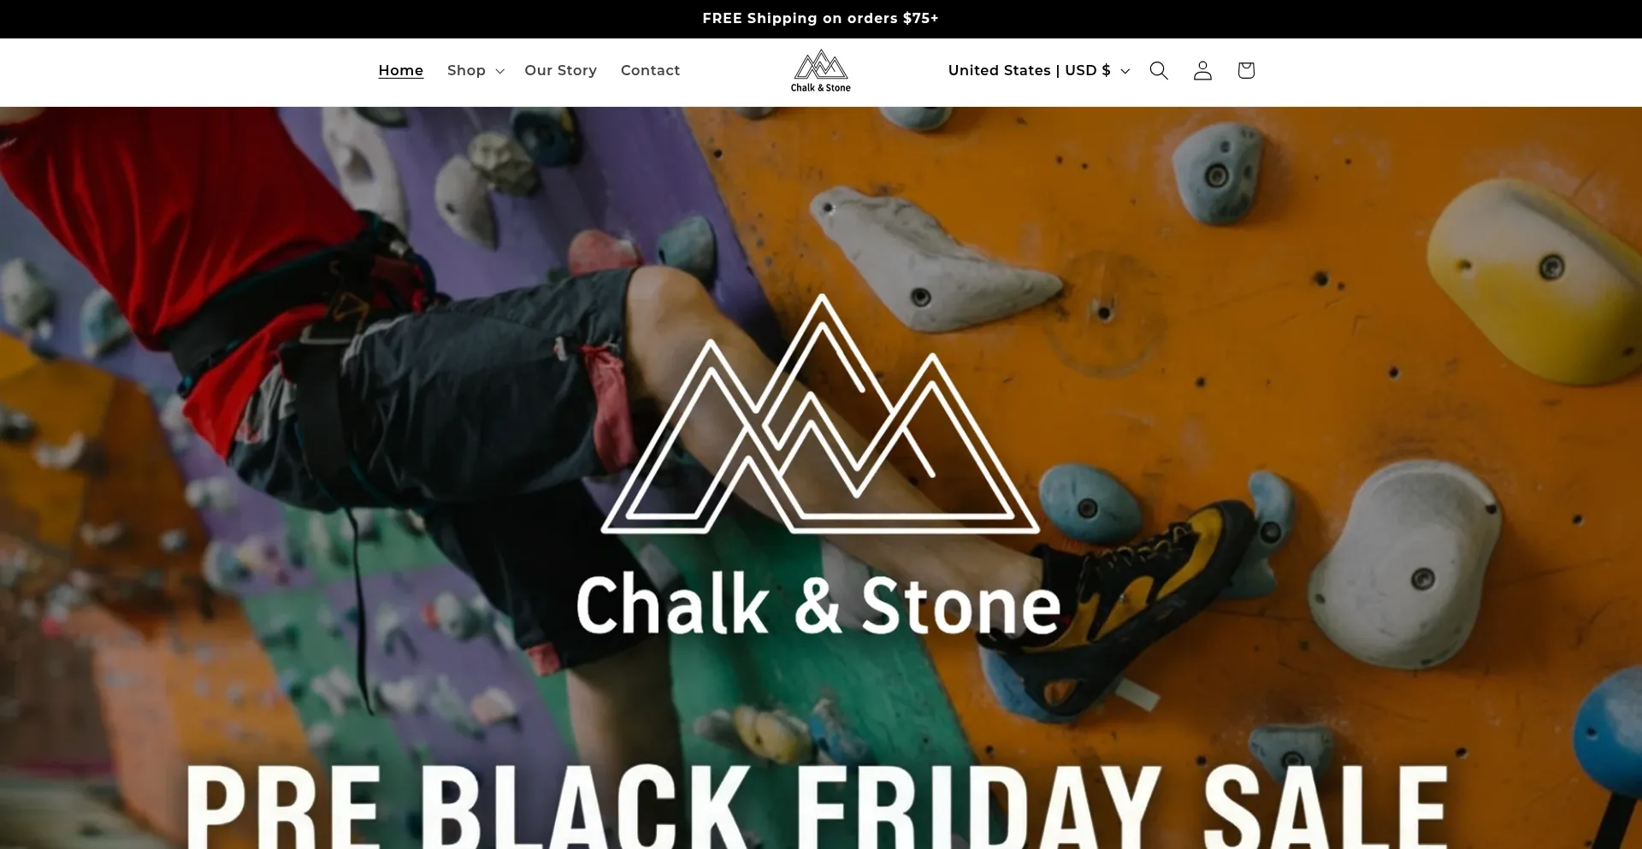Click the large Chalk & Stone banner text
Screen dimensions: 1642x849
coord(818,604)
